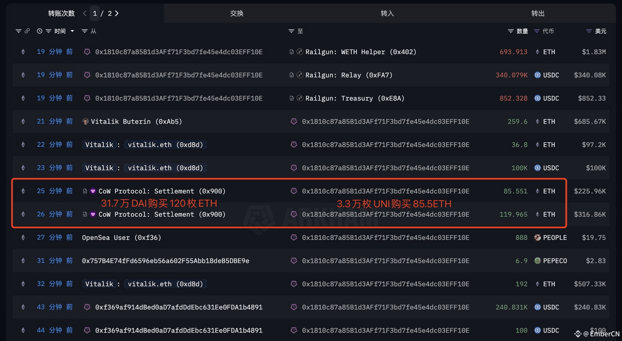
Task: Open address 0x757B4E74fFd6596eb56a602F55Abb18deB5DBE9e
Action: coord(165,261)
